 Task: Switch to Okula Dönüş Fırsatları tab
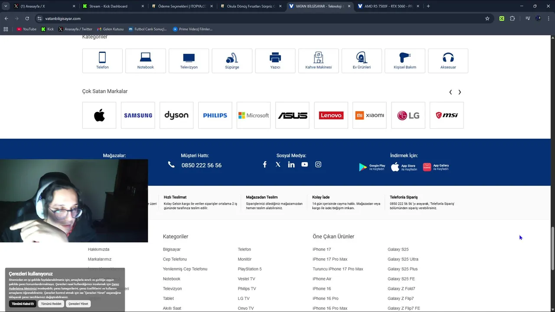(x=250, y=6)
